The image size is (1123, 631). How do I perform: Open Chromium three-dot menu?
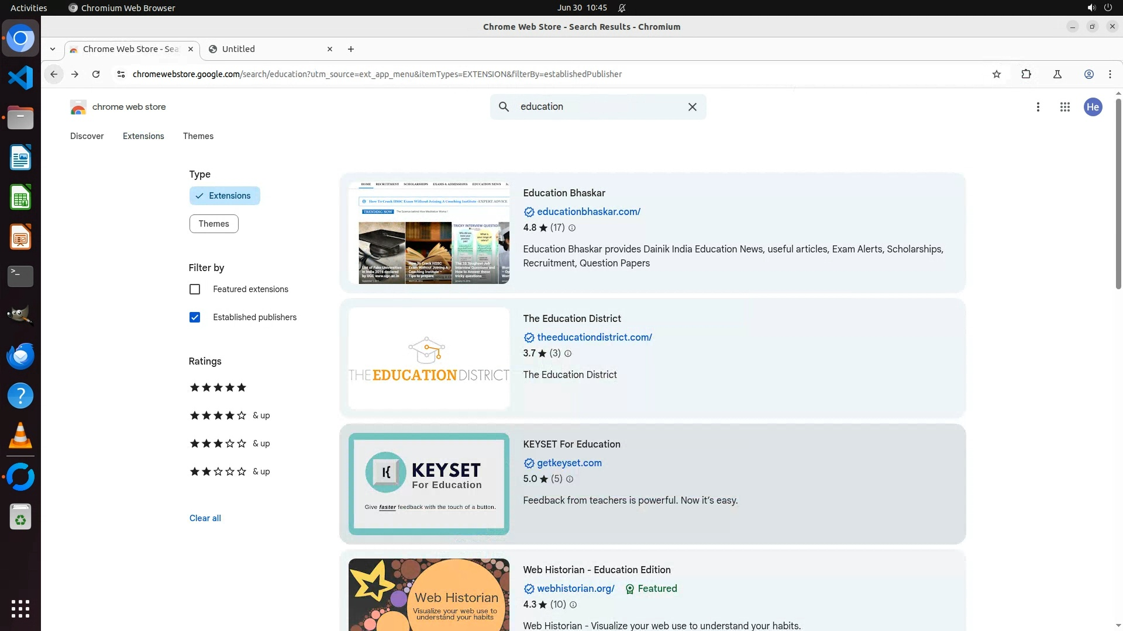tap(1110, 74)
